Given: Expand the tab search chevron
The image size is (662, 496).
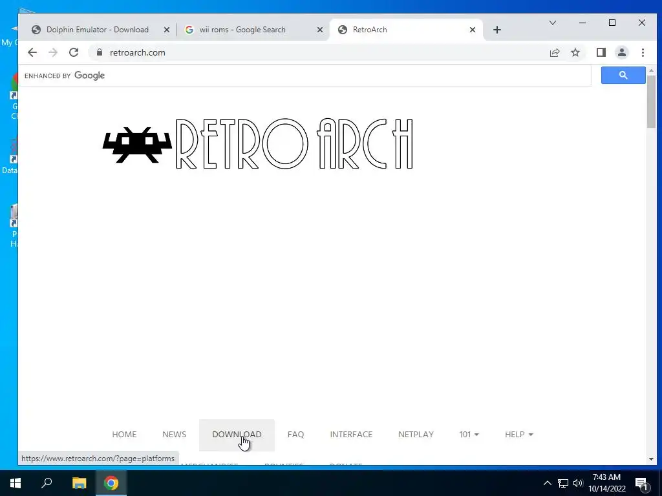Looking at the screenshot, I should coord(552,23).
